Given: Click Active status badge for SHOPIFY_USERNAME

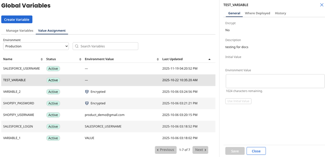Looking at the screenshot, I should (x=53, y=115).
